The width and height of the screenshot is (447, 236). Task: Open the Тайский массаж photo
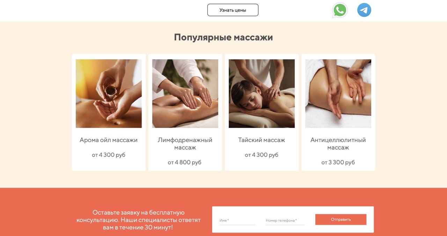pyautogui.click(x=262, y=94)
